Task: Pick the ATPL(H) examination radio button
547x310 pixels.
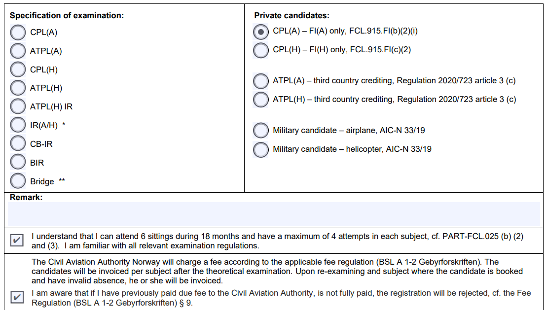Action: (18, 88)
